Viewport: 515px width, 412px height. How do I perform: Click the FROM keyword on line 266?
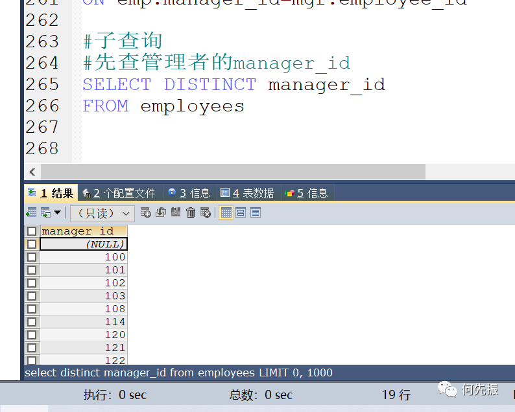tap(106, 106)
